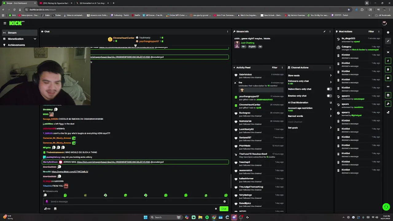Open chat settings gear icon

pyautogui.click(x=216, y=209)
